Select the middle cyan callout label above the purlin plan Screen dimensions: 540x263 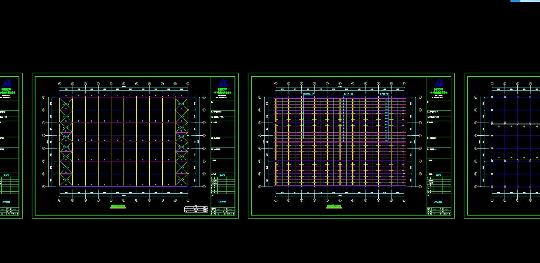click(348, 94)
